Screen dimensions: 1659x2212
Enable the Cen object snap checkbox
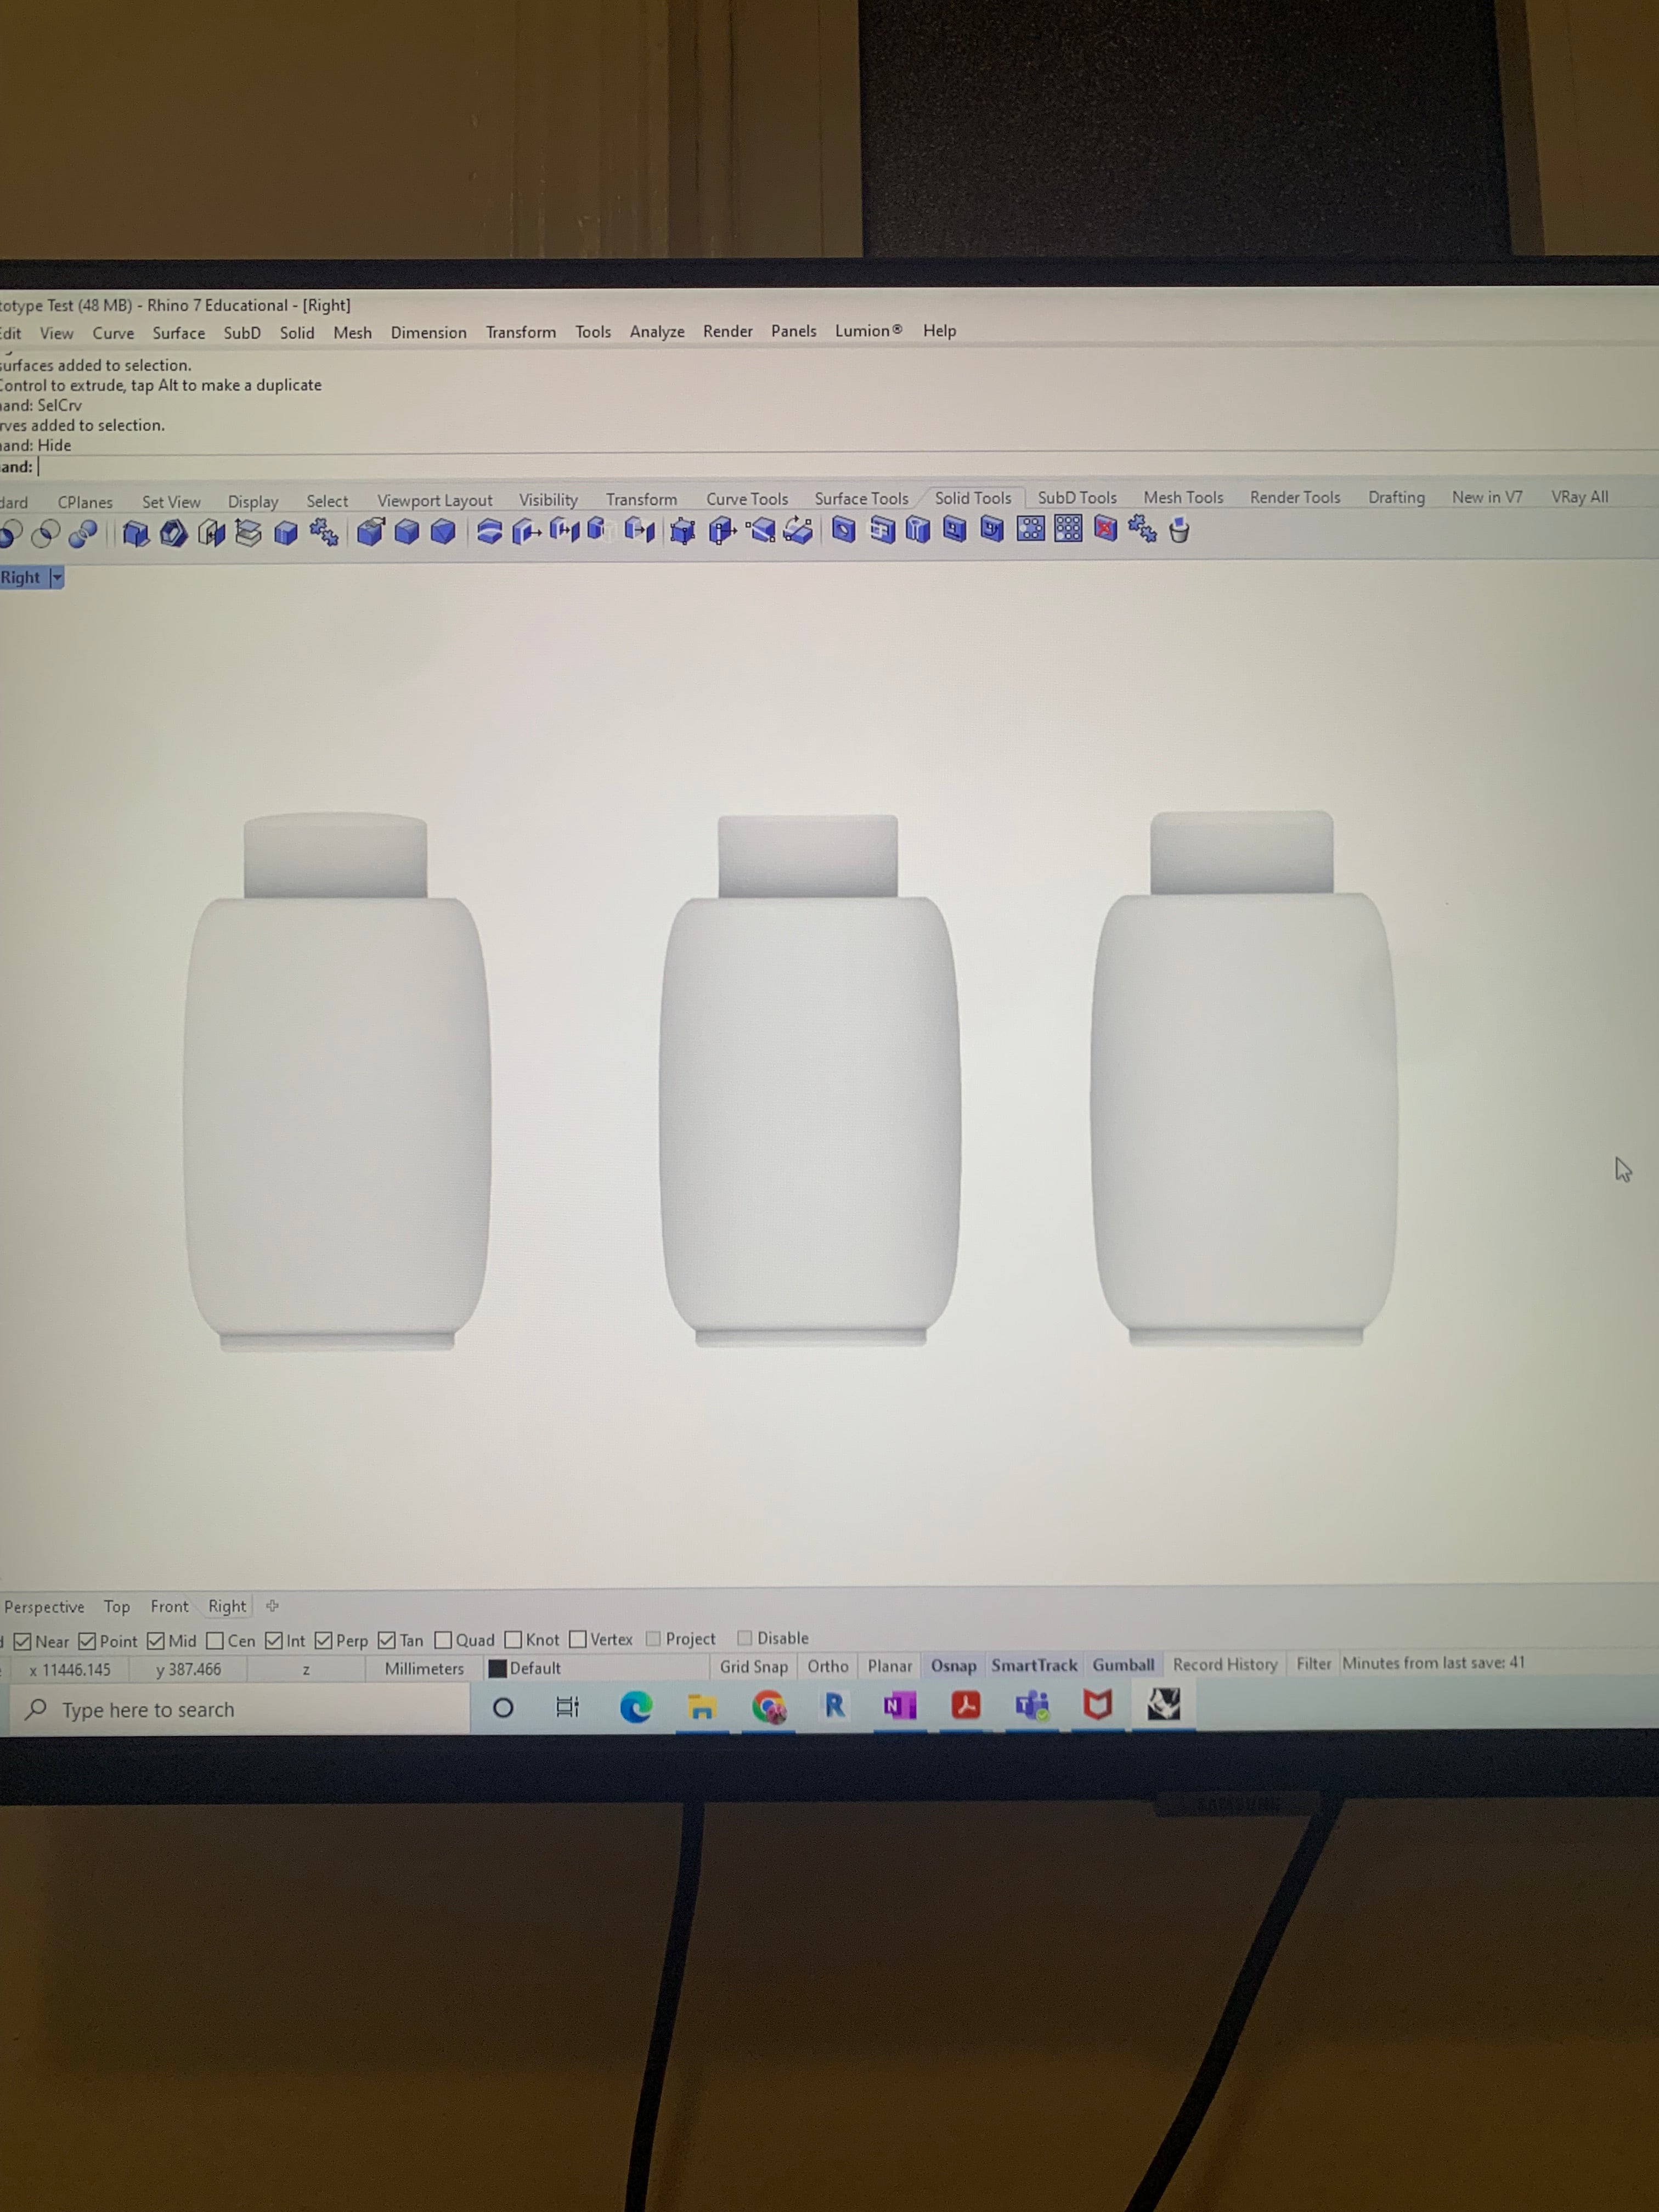pyautogui.click(x=215, y=1641)
